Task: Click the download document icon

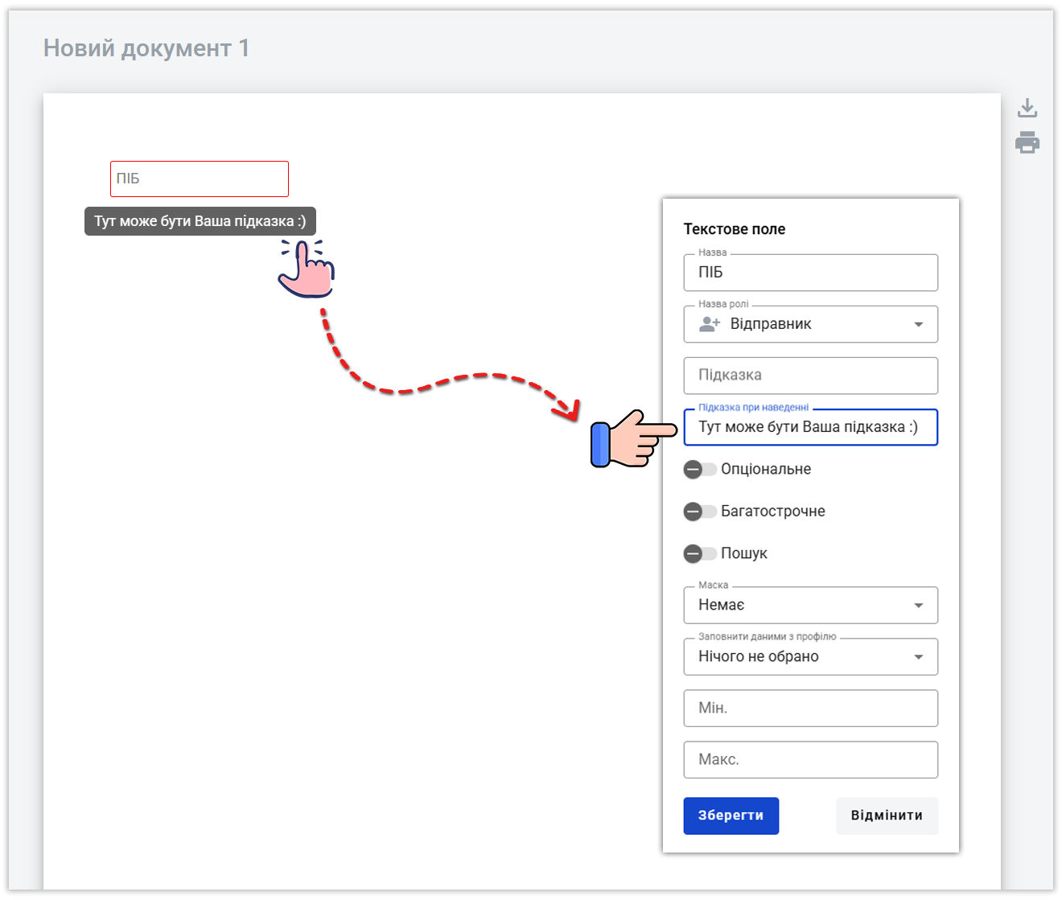Action: (1027, 108)
